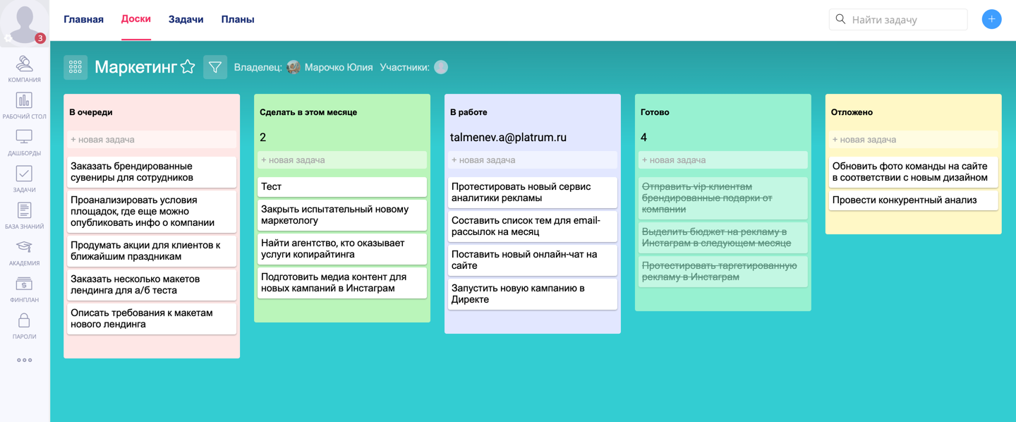Screen dimensions: 1016x422
Task: Click the board grid icon beside Маркетинг
Action: coord(75,67)
